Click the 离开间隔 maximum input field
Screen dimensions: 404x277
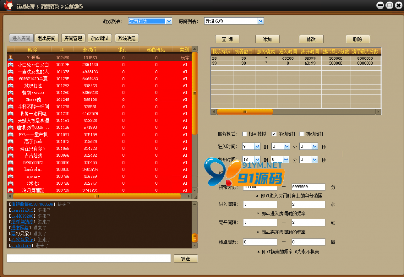tap(308, 222)
